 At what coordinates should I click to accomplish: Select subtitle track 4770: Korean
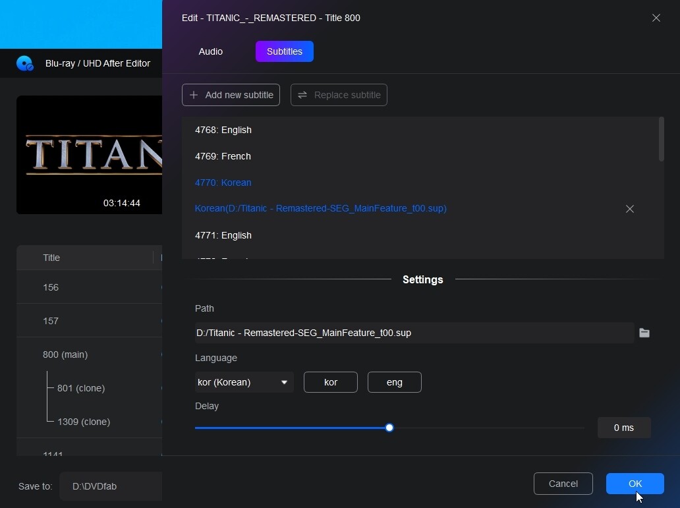(x=223, y=183)
